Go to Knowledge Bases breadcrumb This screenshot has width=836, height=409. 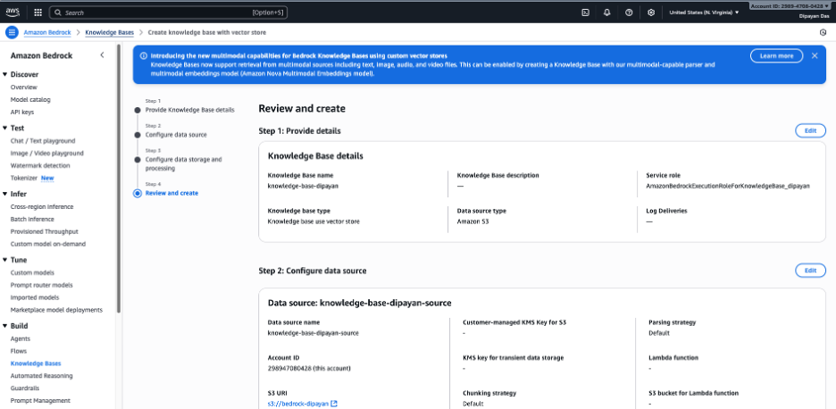click(x=109, y=32)
